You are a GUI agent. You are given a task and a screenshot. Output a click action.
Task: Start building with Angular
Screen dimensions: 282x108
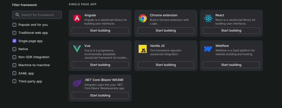(100, 31)
